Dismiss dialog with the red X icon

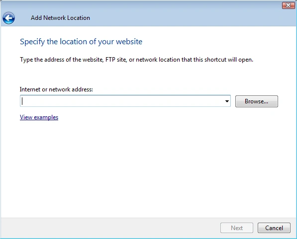pyautogui.click(x=288, y=5)
